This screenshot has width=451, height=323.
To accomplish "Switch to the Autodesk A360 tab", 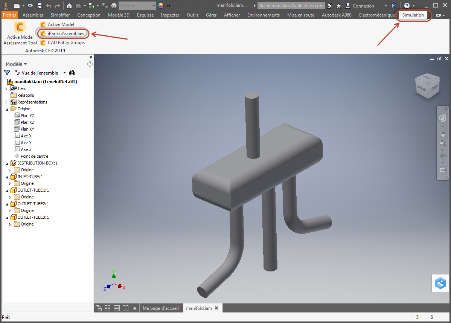I will (x=337, y=15).
